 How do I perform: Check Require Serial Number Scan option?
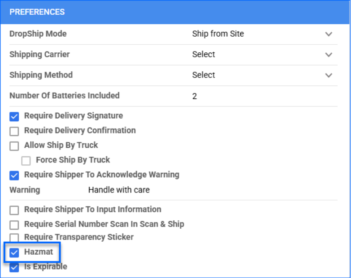[14, 225]
